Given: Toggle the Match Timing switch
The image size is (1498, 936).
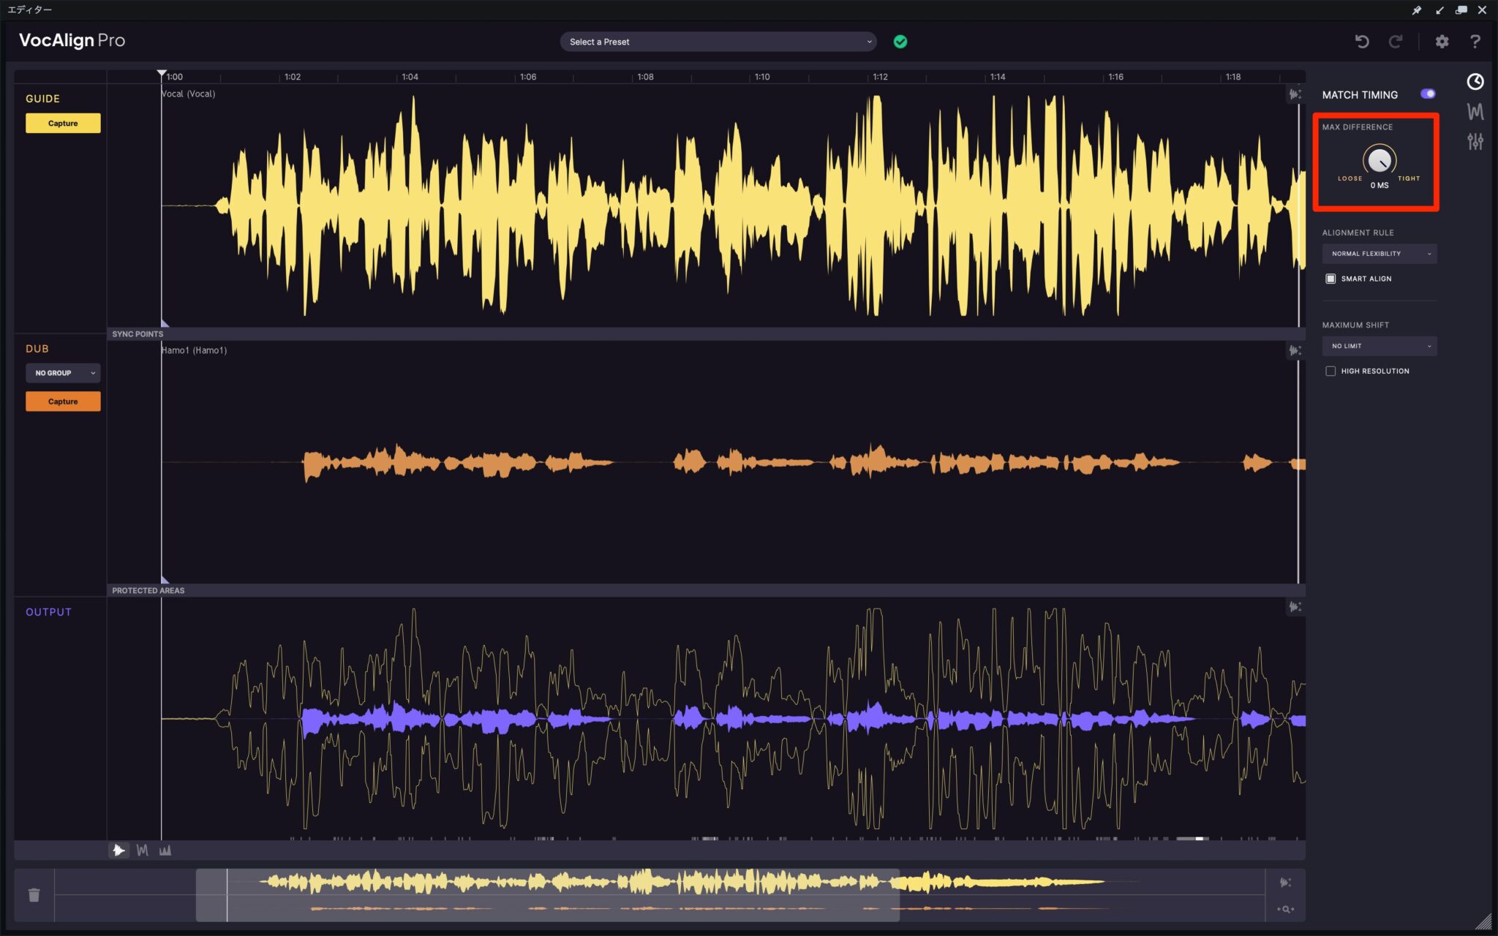Looking at the screenshot, I should [1427, 94].
